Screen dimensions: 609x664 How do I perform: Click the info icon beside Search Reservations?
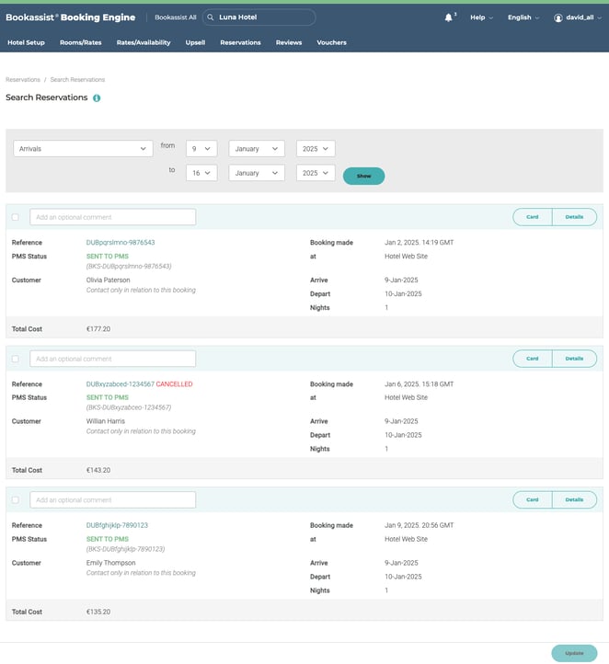click(97, 97)
